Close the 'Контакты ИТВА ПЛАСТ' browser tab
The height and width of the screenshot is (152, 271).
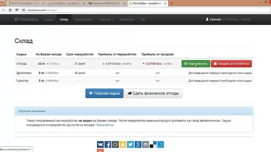click(124, 3)
